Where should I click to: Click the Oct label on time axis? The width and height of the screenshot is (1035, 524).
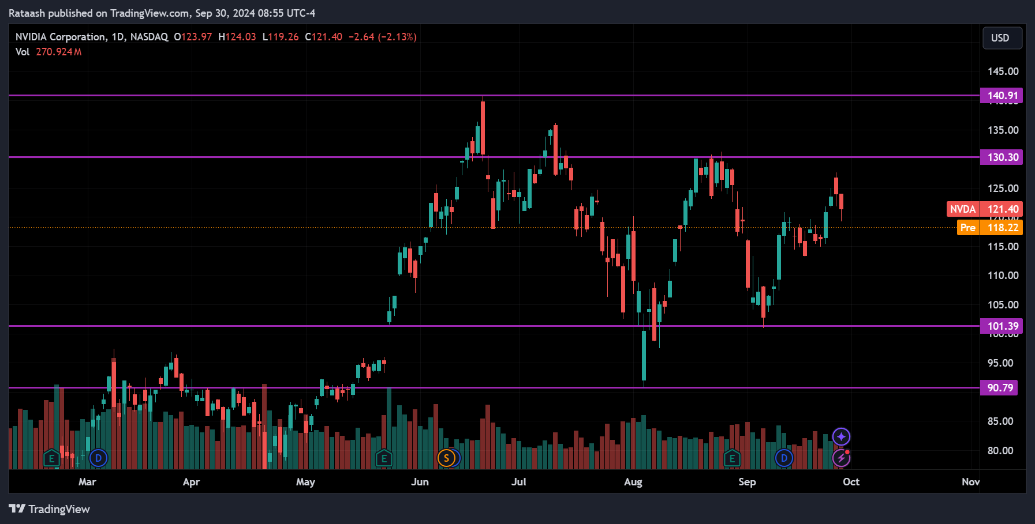(851, 482)
